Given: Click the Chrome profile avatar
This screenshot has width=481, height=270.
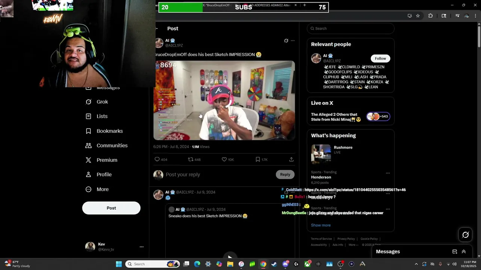Looking at the screenshot, I should (x=466, y=16).
